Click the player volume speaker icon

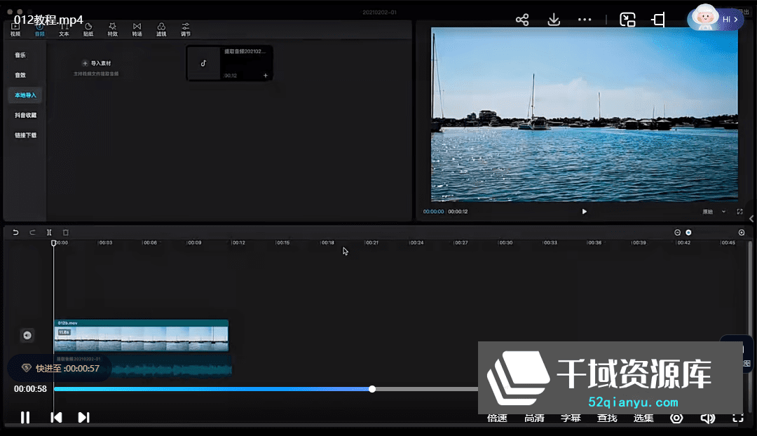pos(708,418)
